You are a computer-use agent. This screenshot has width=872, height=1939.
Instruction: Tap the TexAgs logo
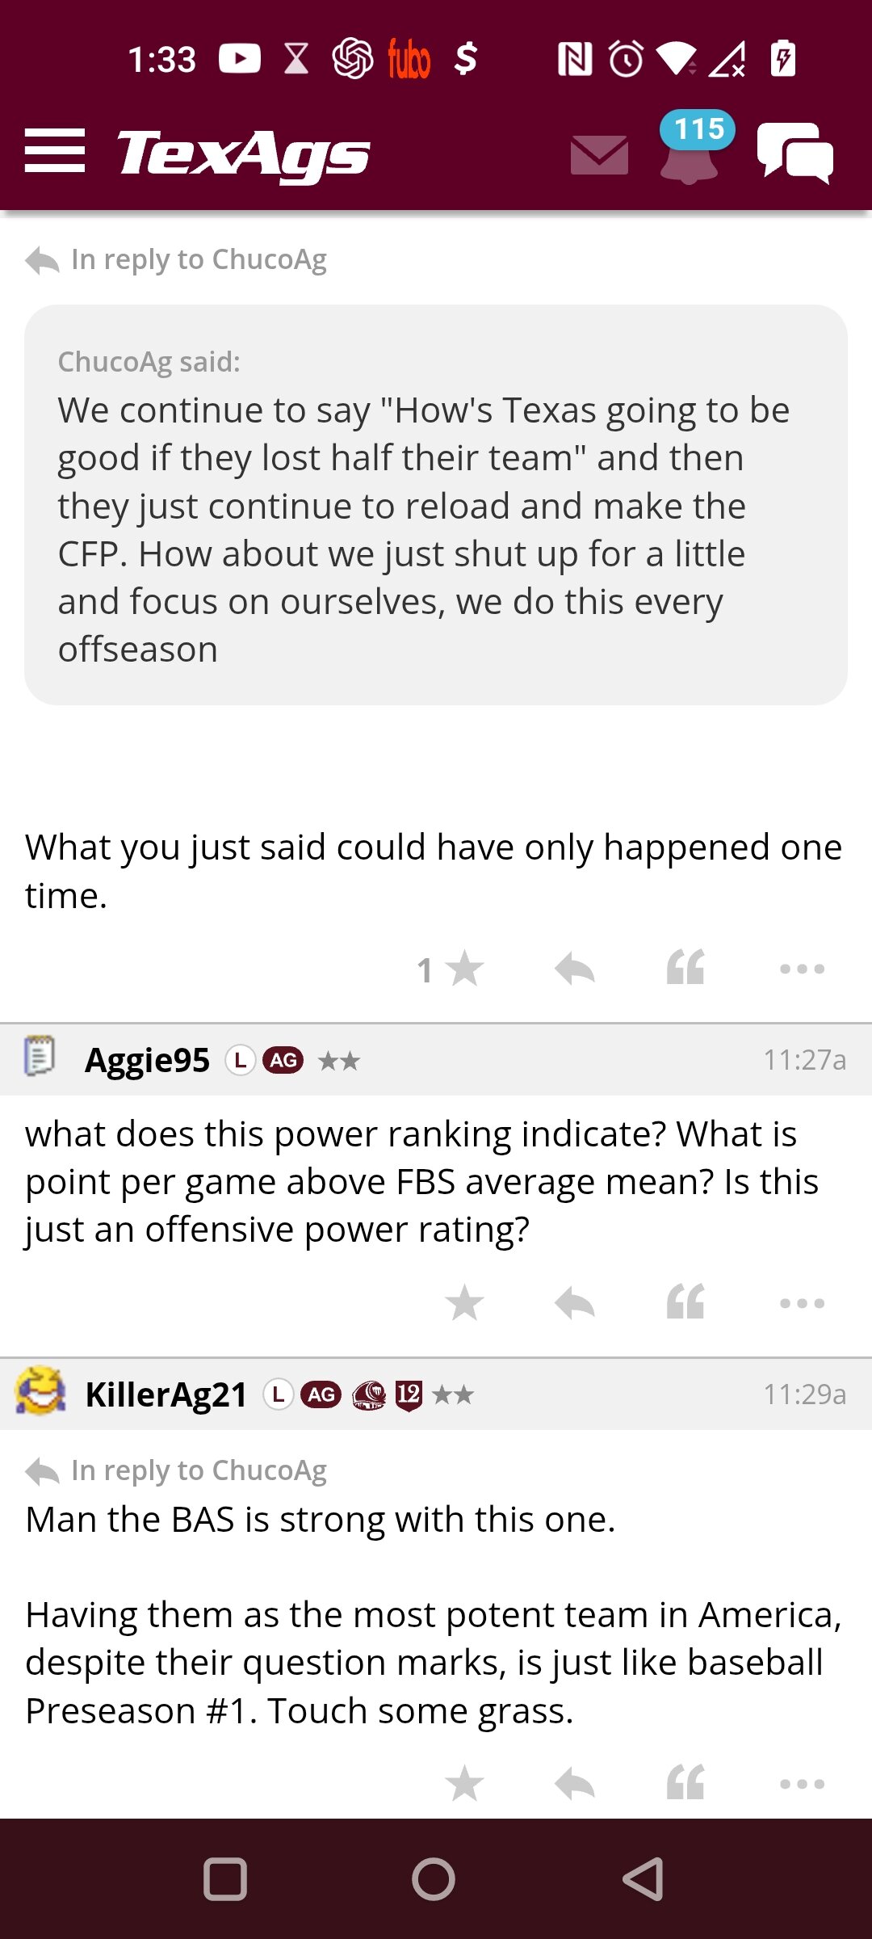click(244, 154)
